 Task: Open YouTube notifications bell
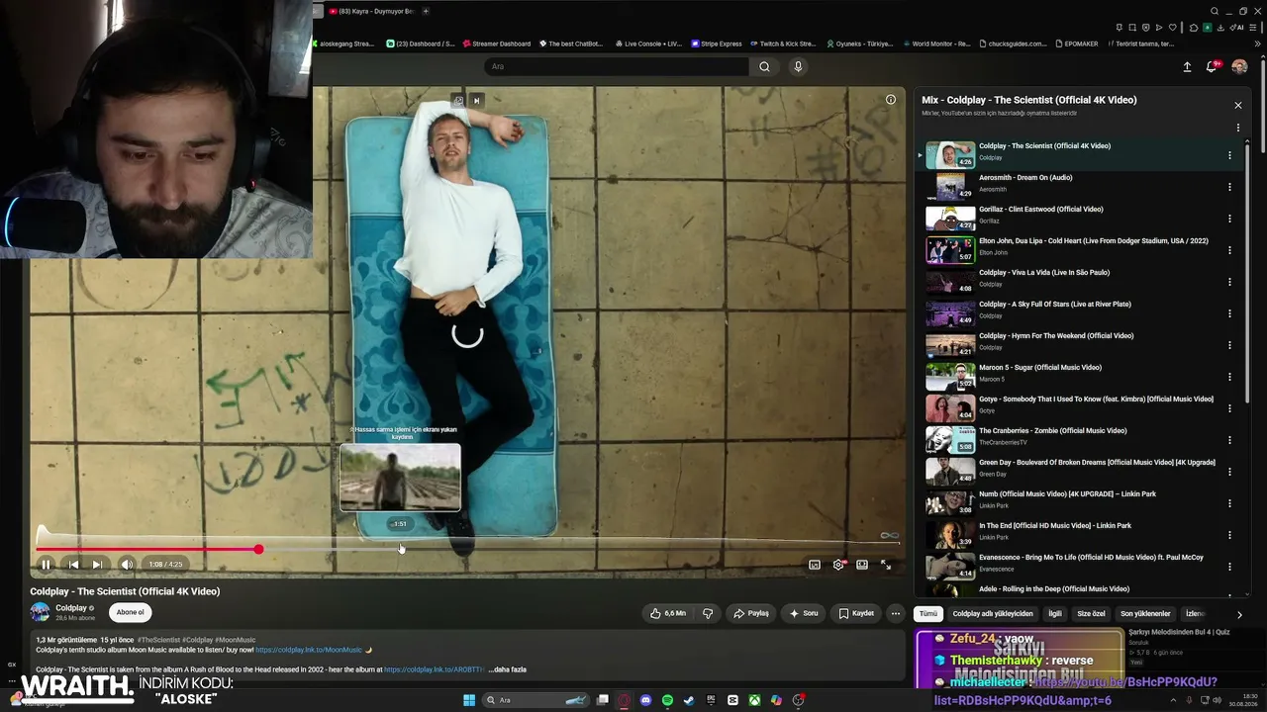tap(1212, 66)
